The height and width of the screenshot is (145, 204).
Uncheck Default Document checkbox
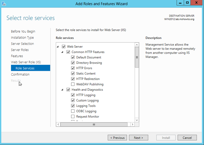pyautogui.click(x=73, y=57)
